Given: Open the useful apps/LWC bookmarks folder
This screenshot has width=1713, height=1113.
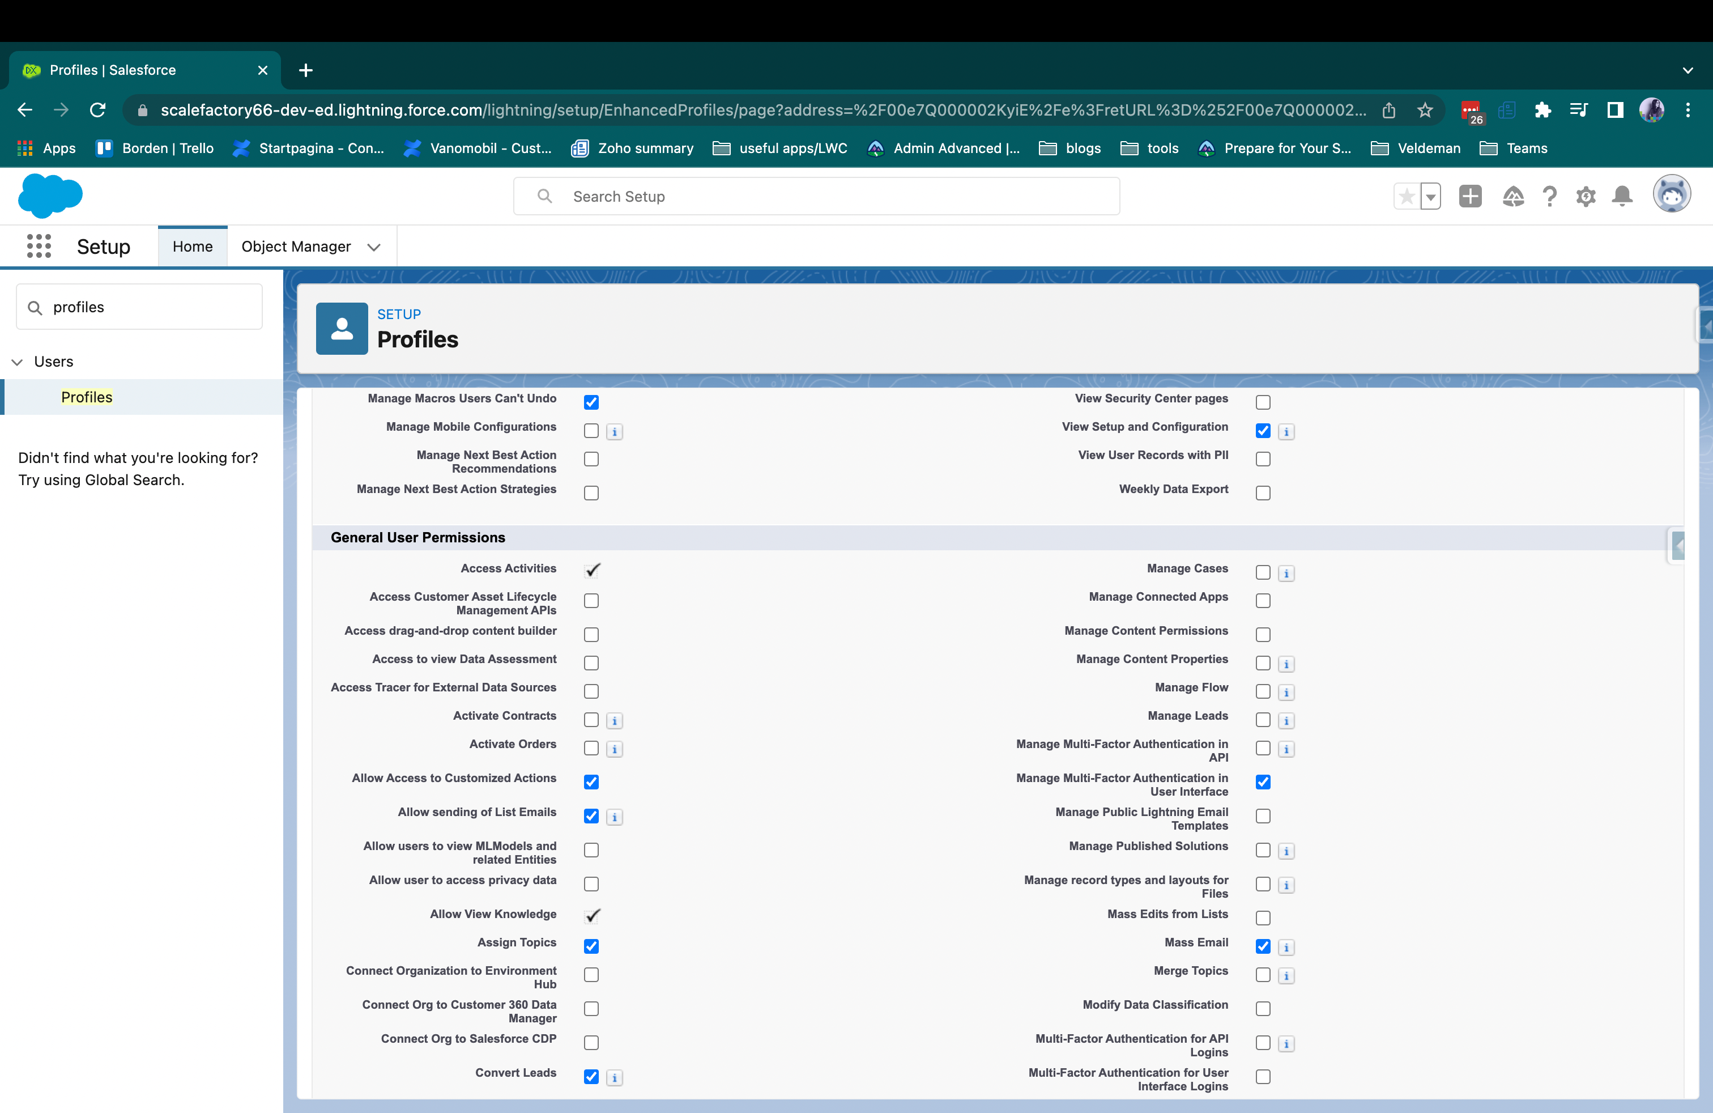Looking at the screenshot, I should pyautogui.click(x=780, y=148).
